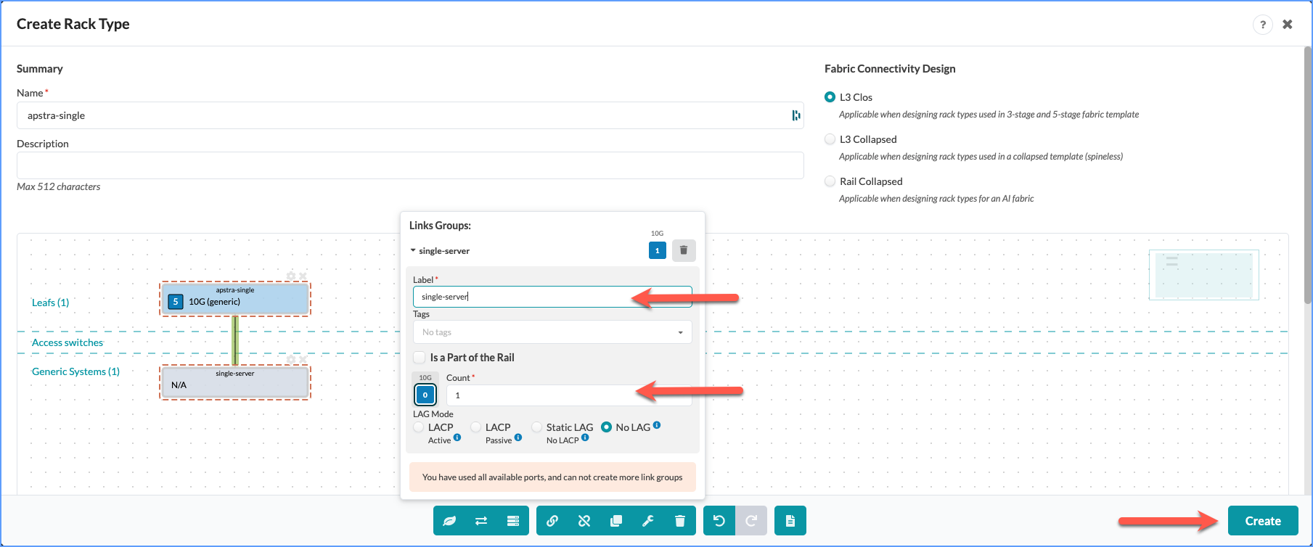Click the add generic system server icon

tap(513, 521)
